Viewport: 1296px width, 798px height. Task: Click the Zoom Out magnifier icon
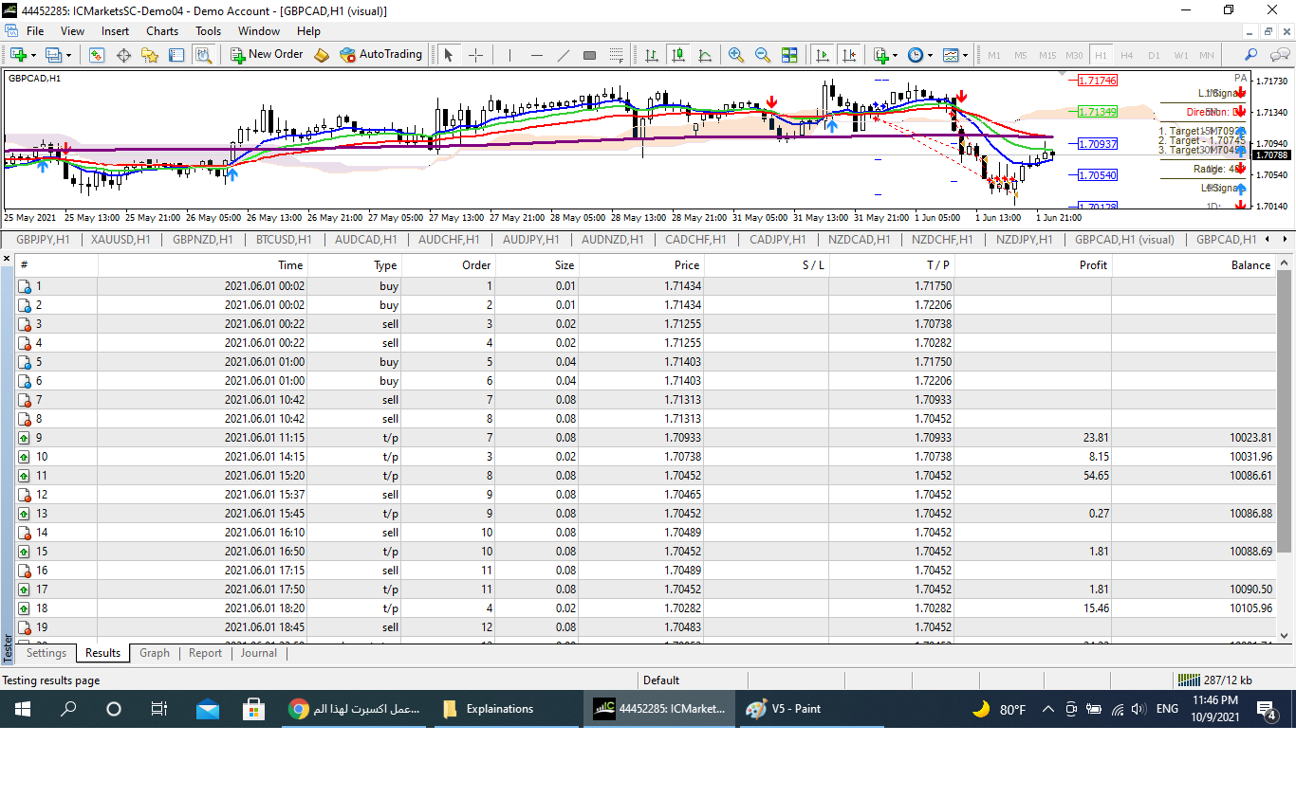click(762, 55)
